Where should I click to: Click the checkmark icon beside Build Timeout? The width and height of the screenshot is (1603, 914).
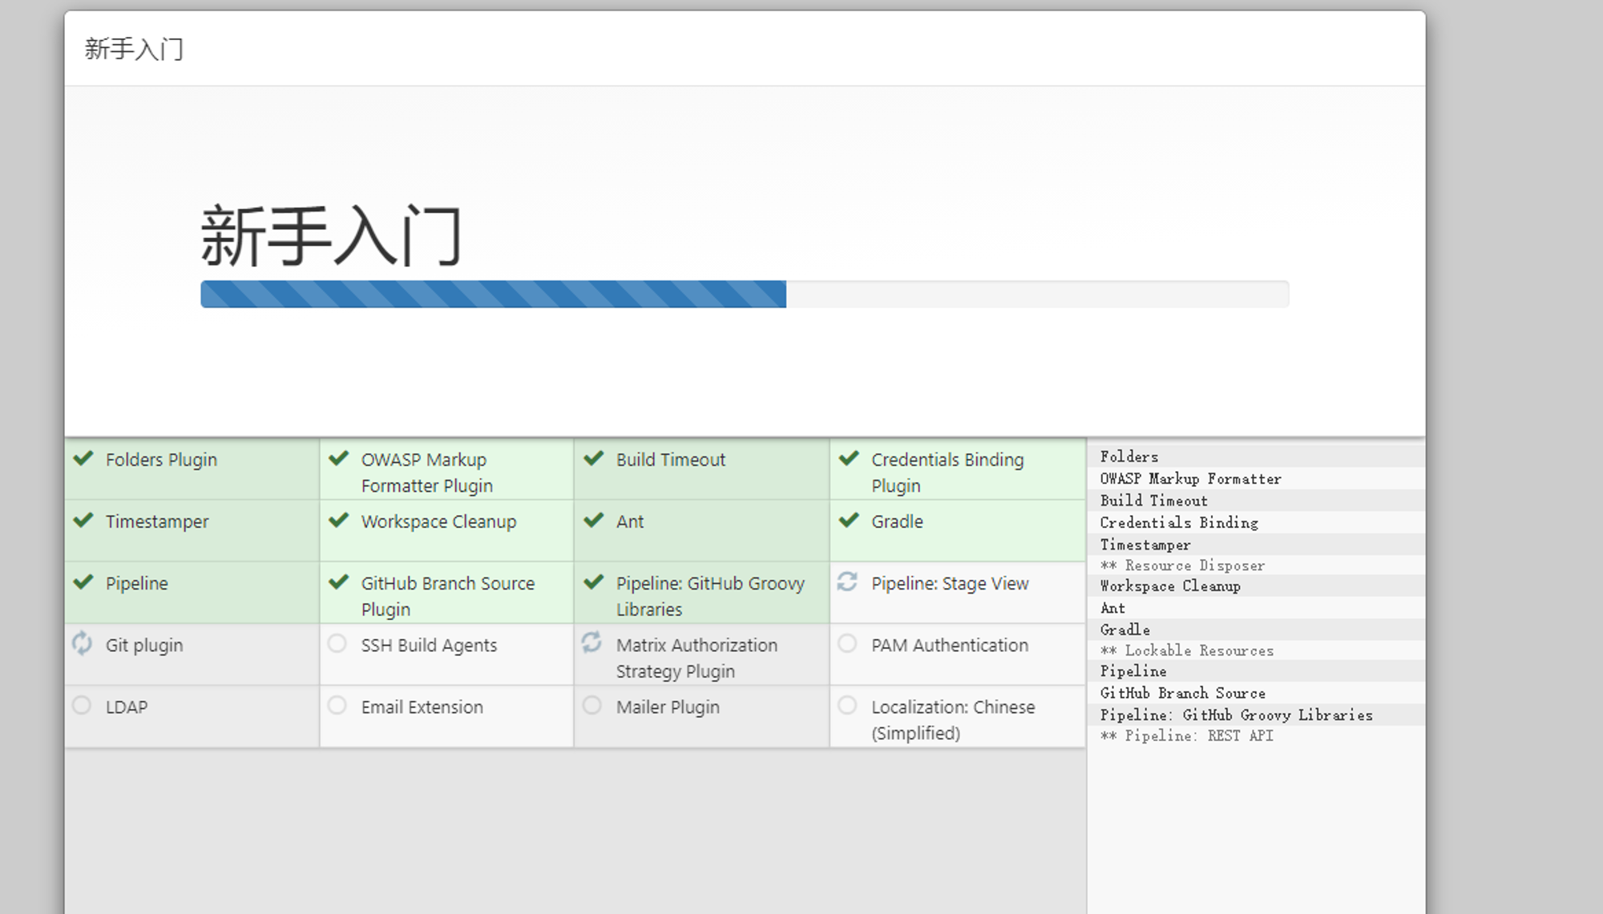594,458
